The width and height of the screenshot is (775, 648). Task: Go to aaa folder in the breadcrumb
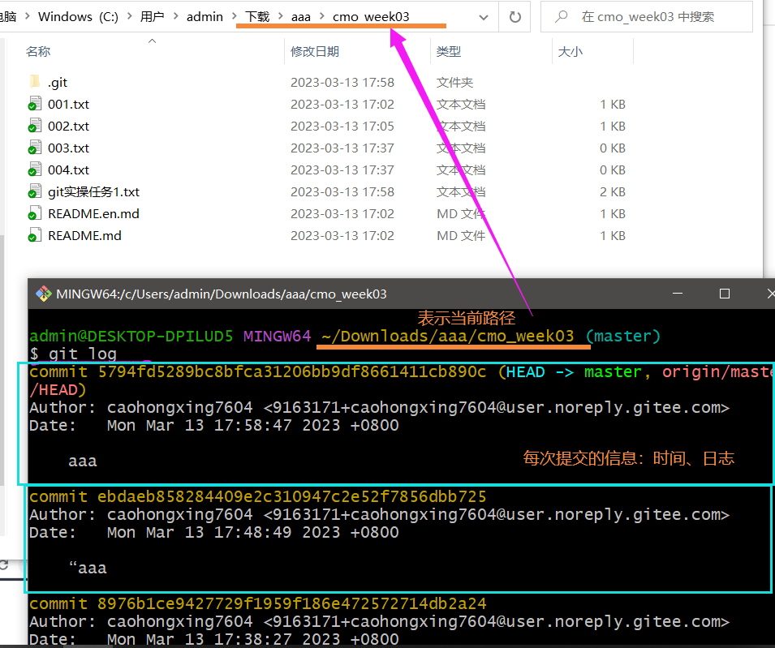coord(301,17)
